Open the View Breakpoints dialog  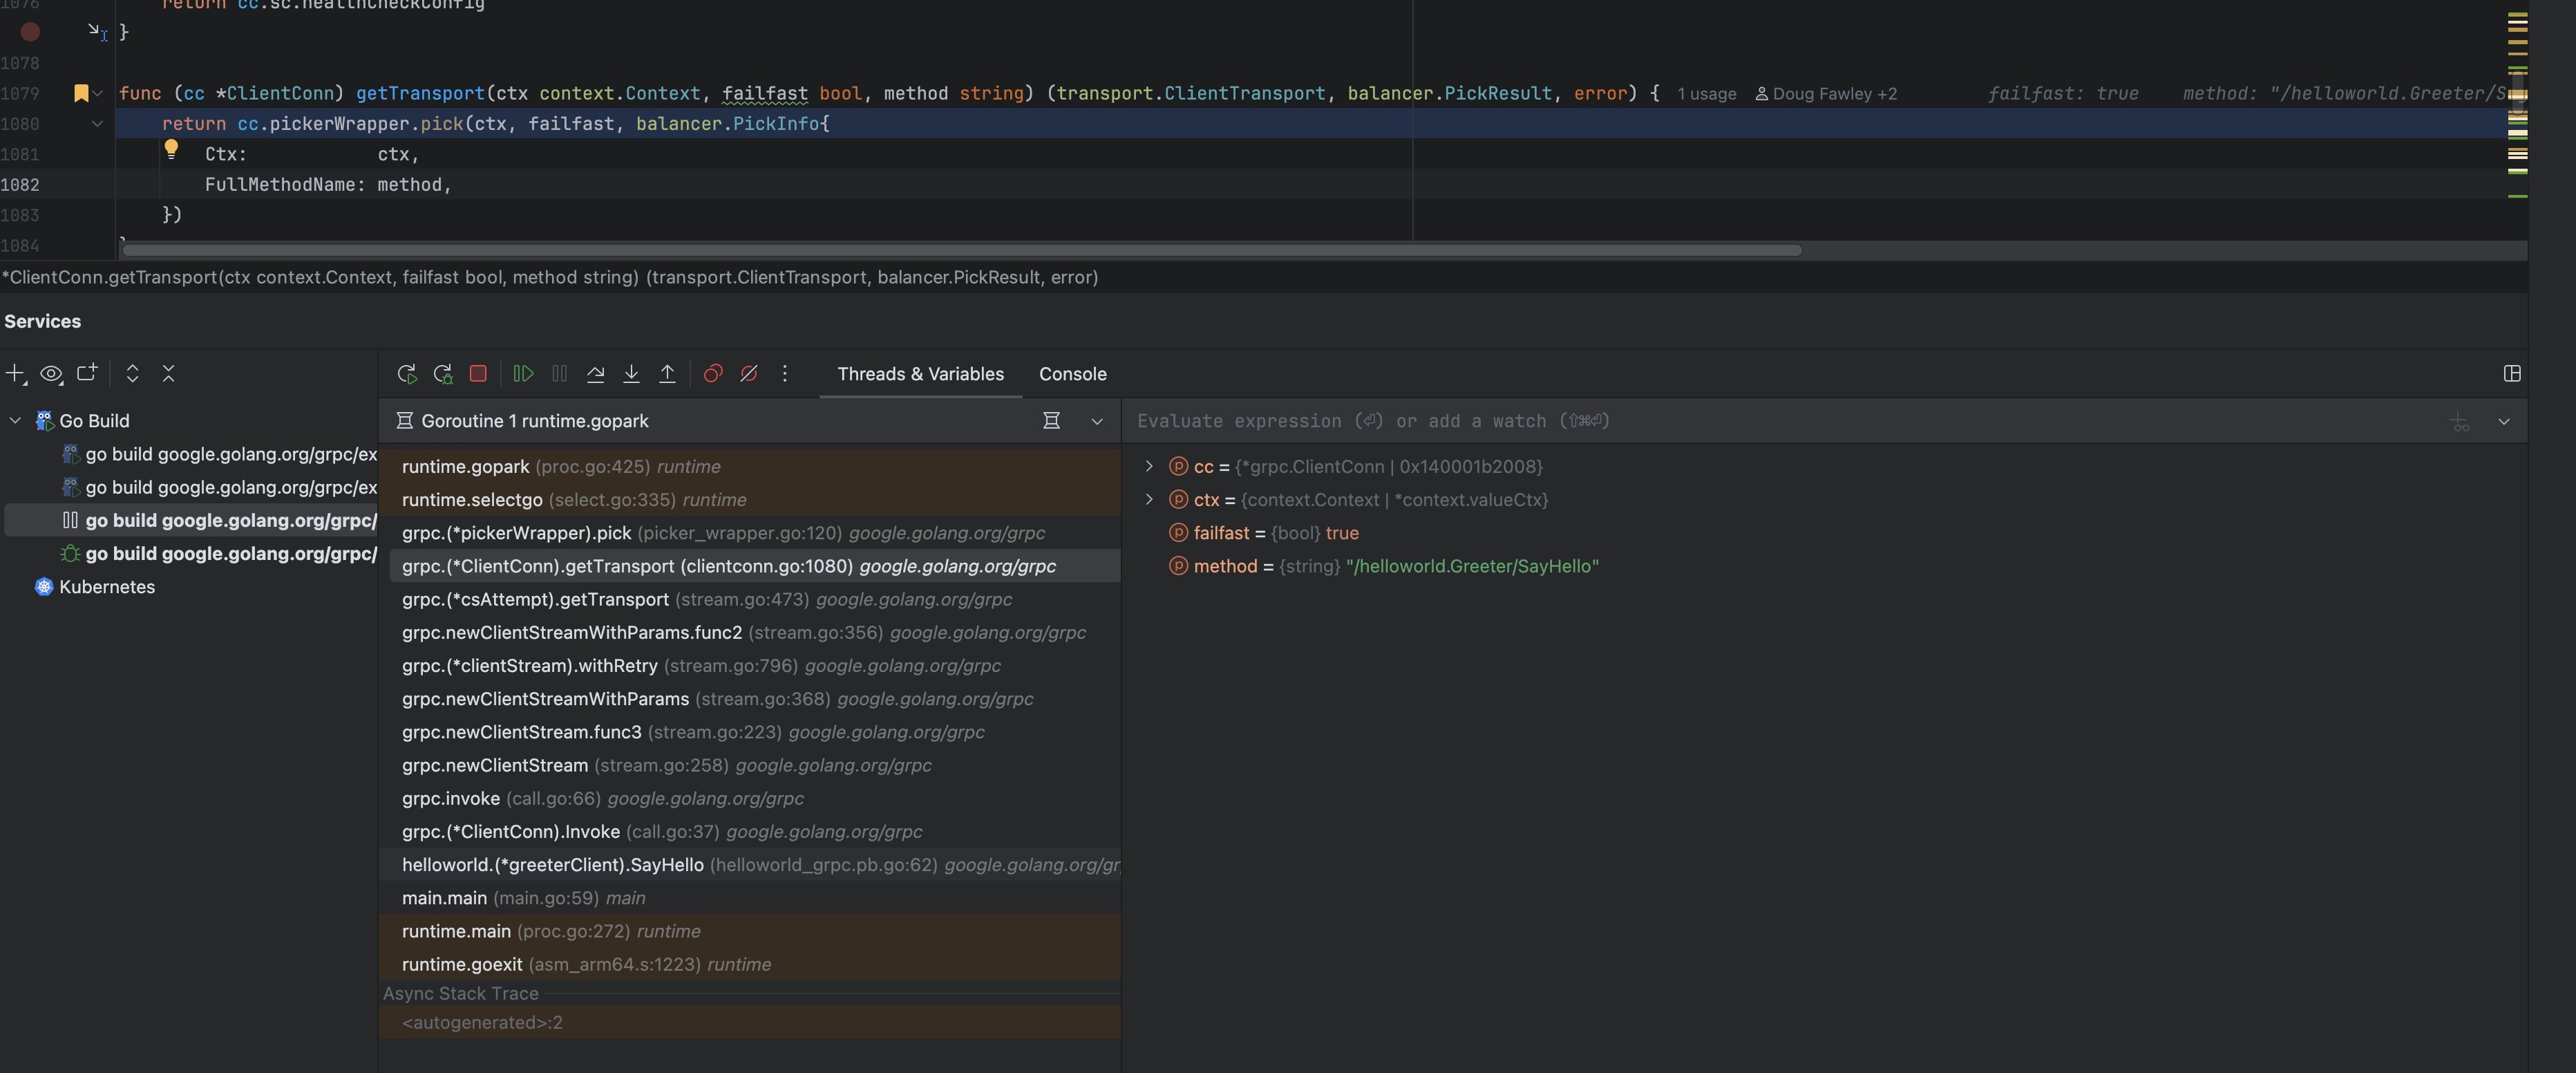[713, 373]
